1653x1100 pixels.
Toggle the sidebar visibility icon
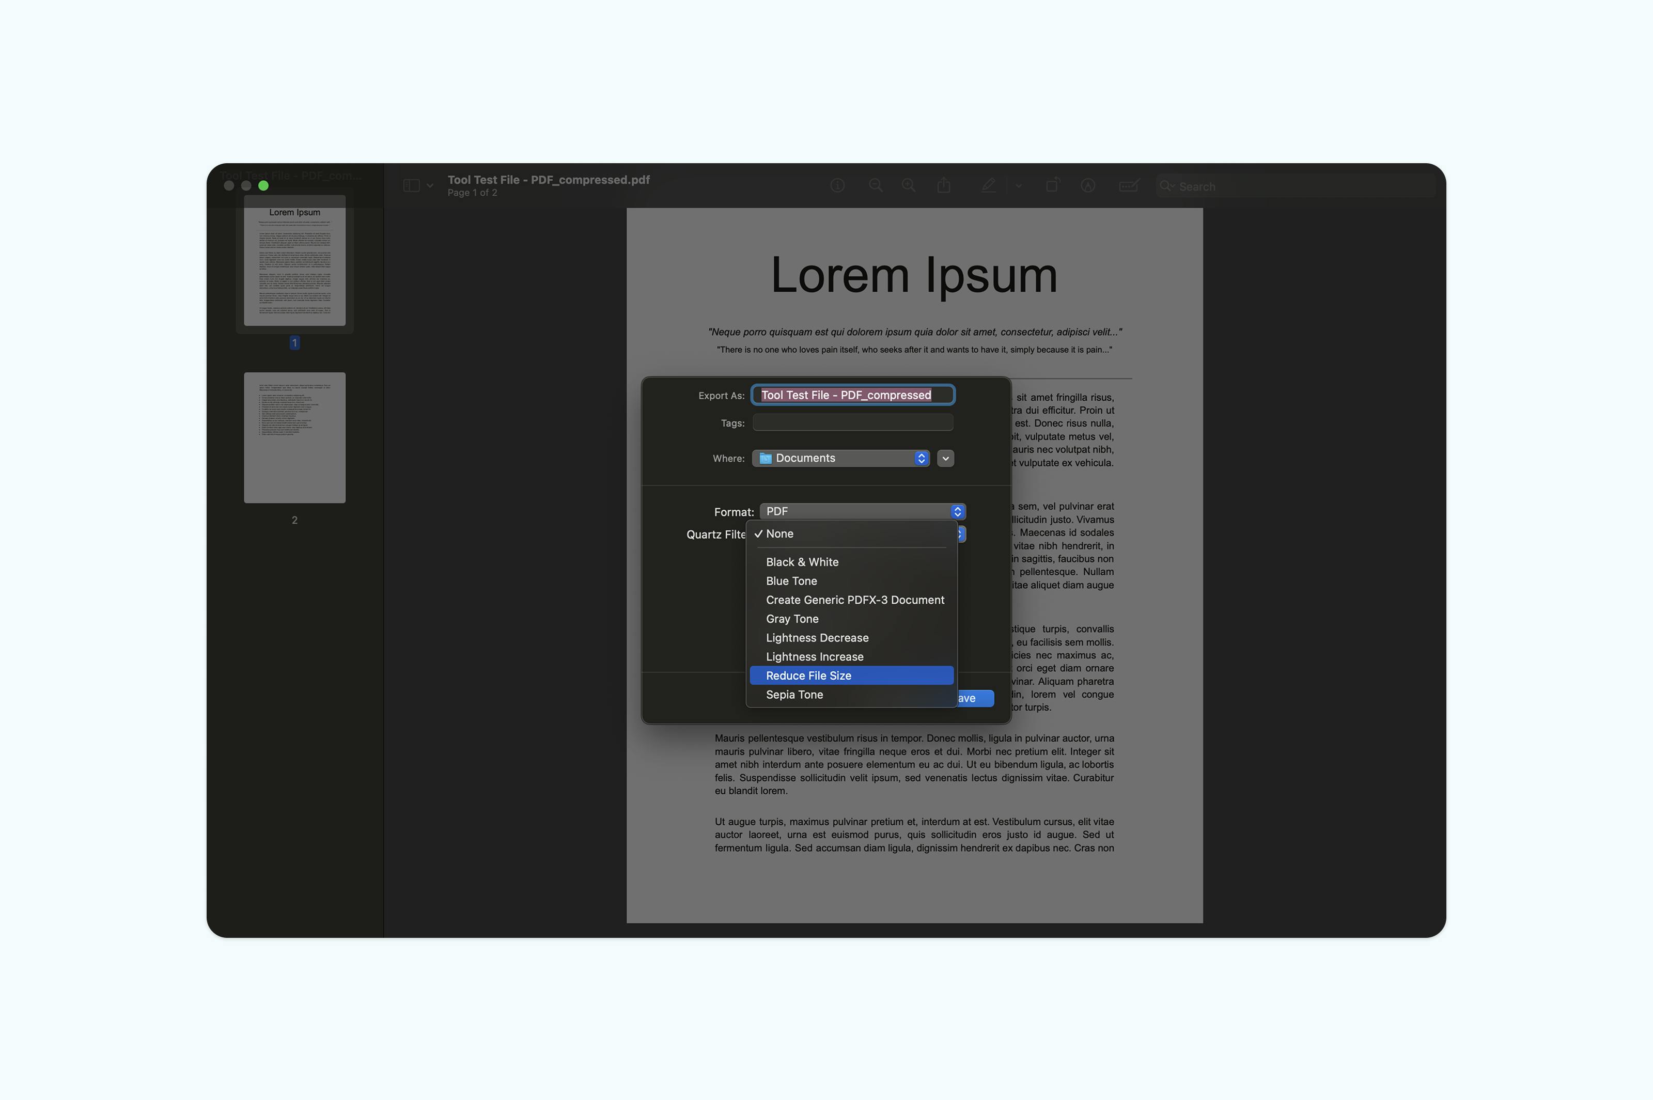click(x=412, y=185)
